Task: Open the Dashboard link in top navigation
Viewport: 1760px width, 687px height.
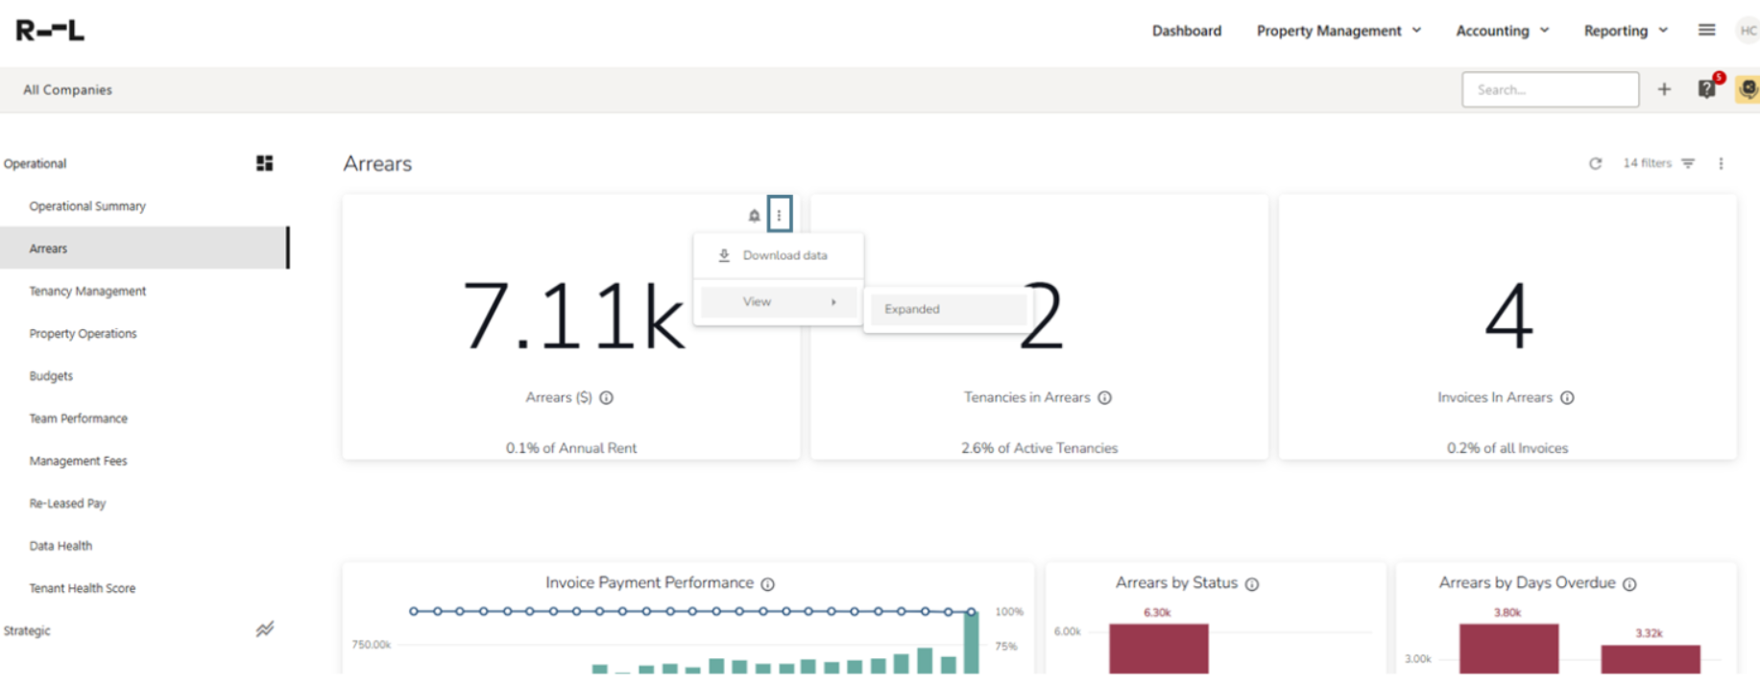Action: (x=1186, y=31)
